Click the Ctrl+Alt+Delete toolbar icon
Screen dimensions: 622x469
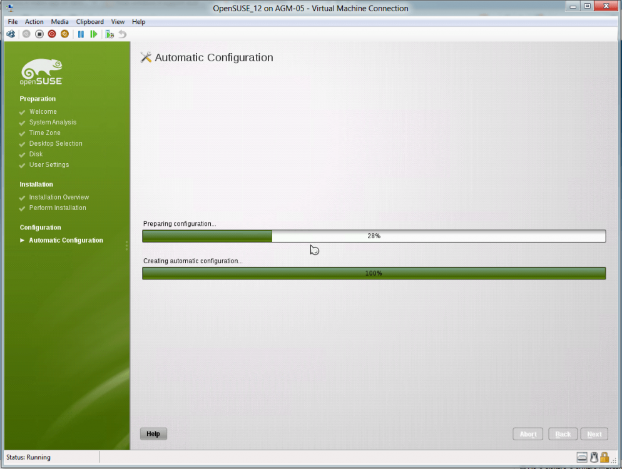point(11,34)
